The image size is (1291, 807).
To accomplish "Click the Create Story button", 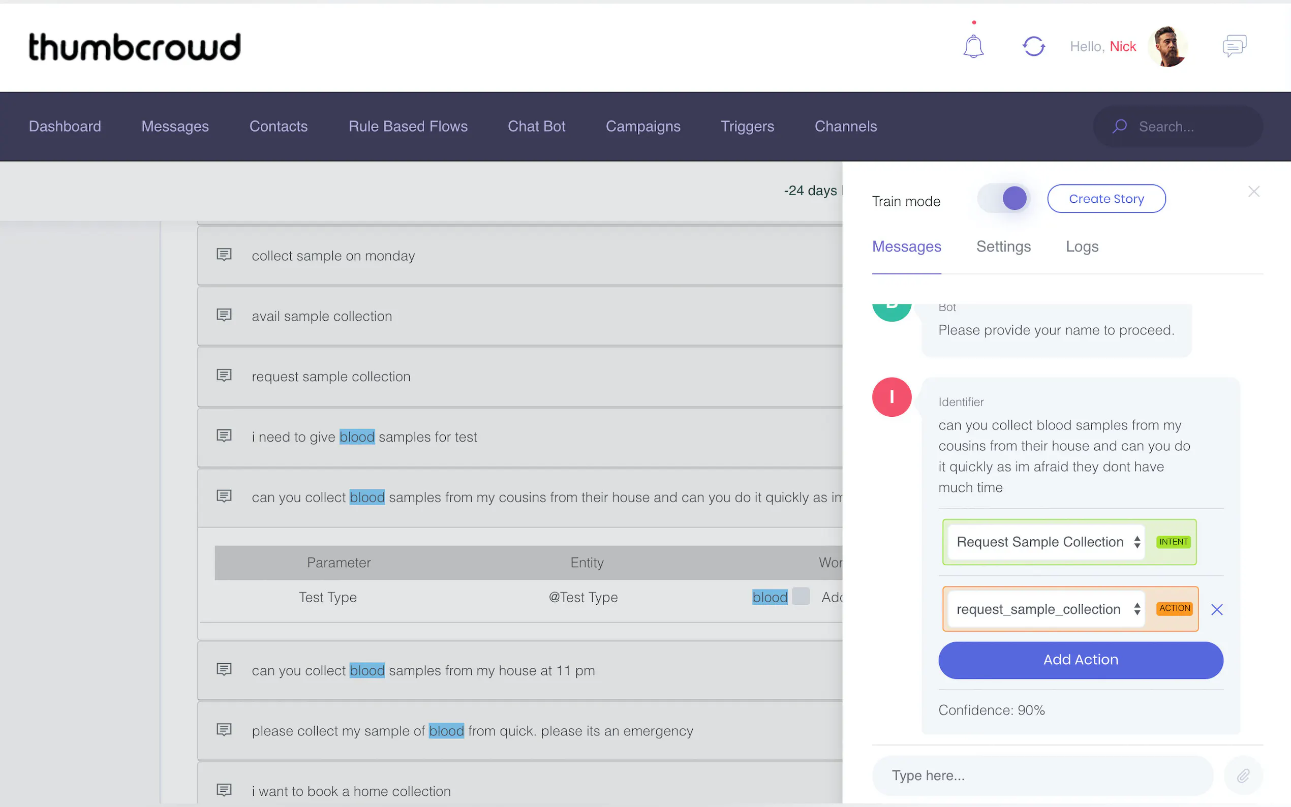I will point(1106,199).
